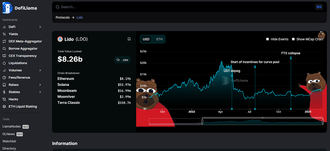Open the ETH Liquid Staking page
330x151 pixels.
tap(23, 107)
